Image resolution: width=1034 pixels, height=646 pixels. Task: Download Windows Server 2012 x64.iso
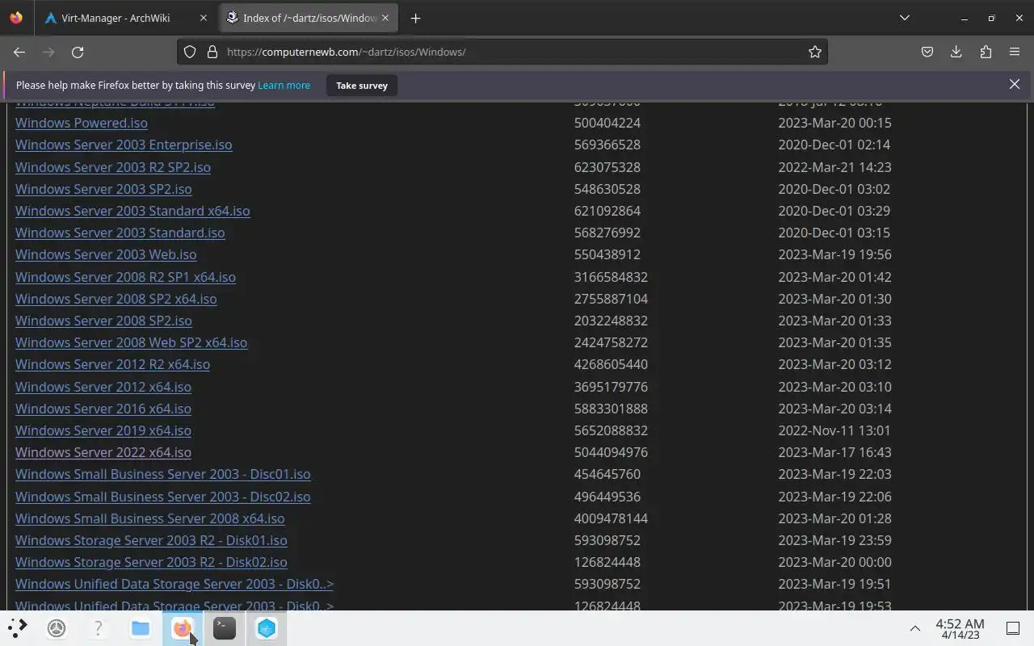pyautogui.click(x=103, y=387)
